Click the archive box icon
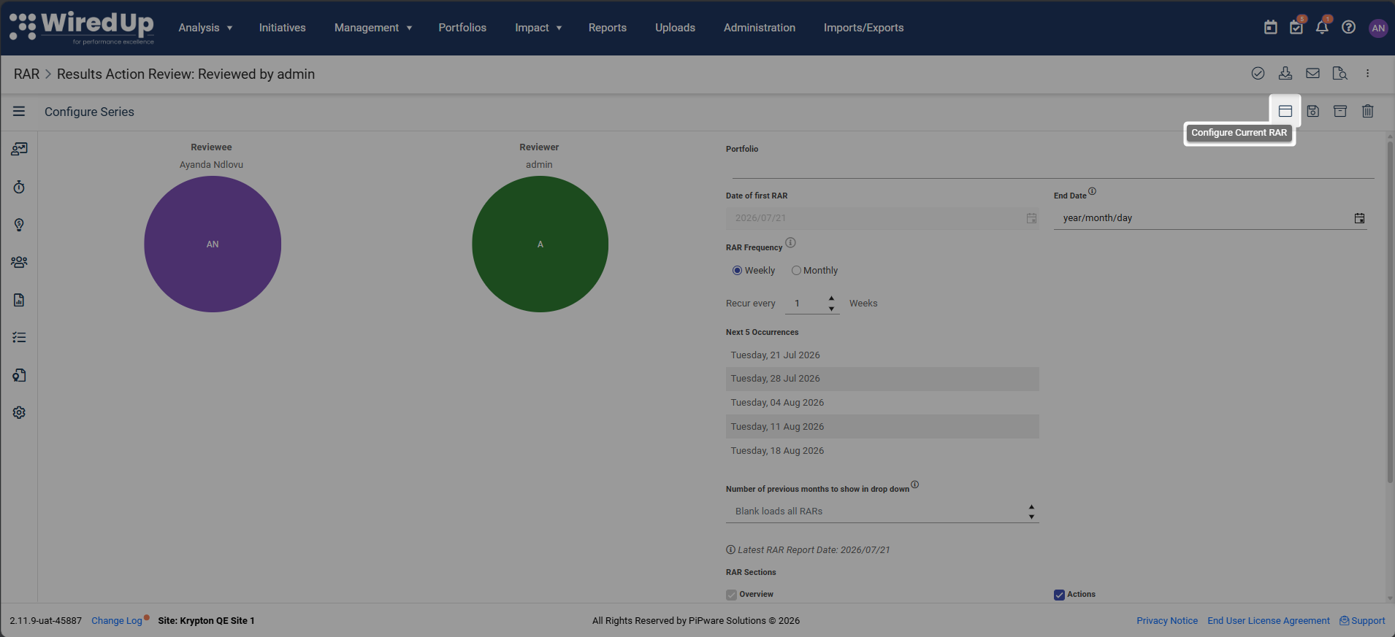This screenshot has width=1395, height=637. click(1340, 111)
